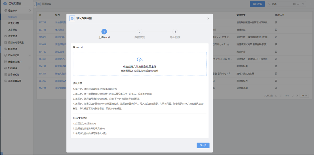Image resolution: width=314 pixels, height=155 pixels.
Task: Click the 消息提醒设置 sidebar icon
Action: coord(6,81)
